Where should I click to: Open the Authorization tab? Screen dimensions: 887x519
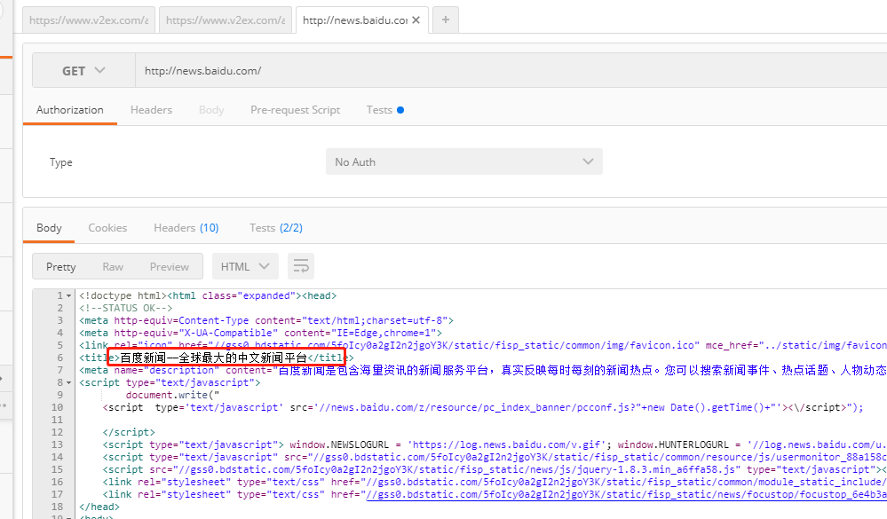pos(70,110)
